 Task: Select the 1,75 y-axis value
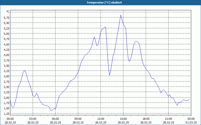(x=7, y=103)
